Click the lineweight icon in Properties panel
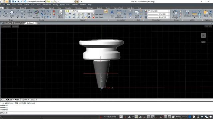The image size is (213, 119). pyautogui.click(x=146, y=17)
